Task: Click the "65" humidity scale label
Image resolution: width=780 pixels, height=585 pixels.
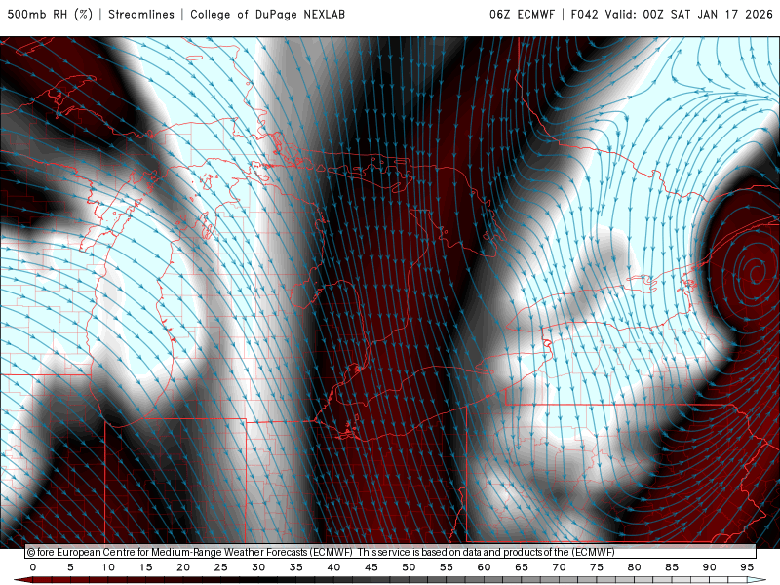Action: [522, 567]
